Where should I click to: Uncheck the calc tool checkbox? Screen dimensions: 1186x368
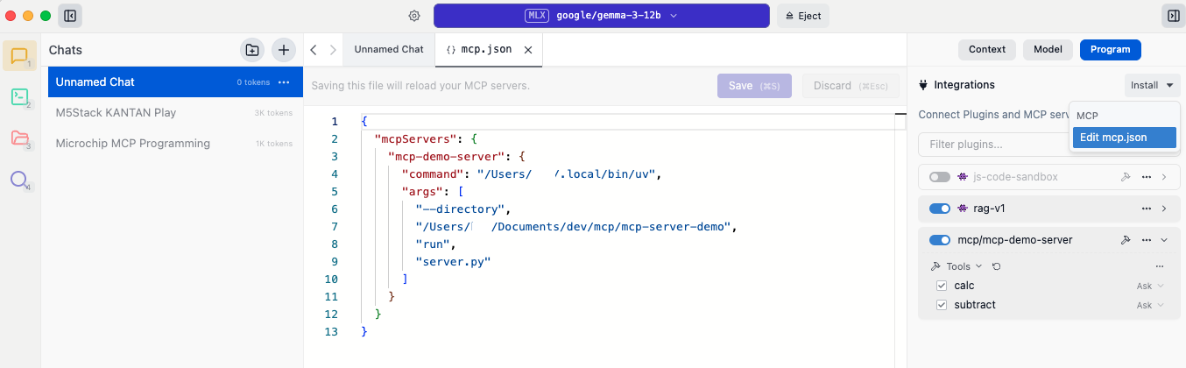tap(942, 286)
